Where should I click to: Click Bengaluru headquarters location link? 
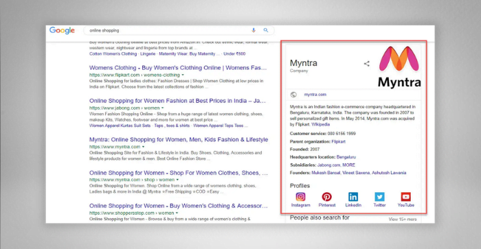tap(346, 157)
